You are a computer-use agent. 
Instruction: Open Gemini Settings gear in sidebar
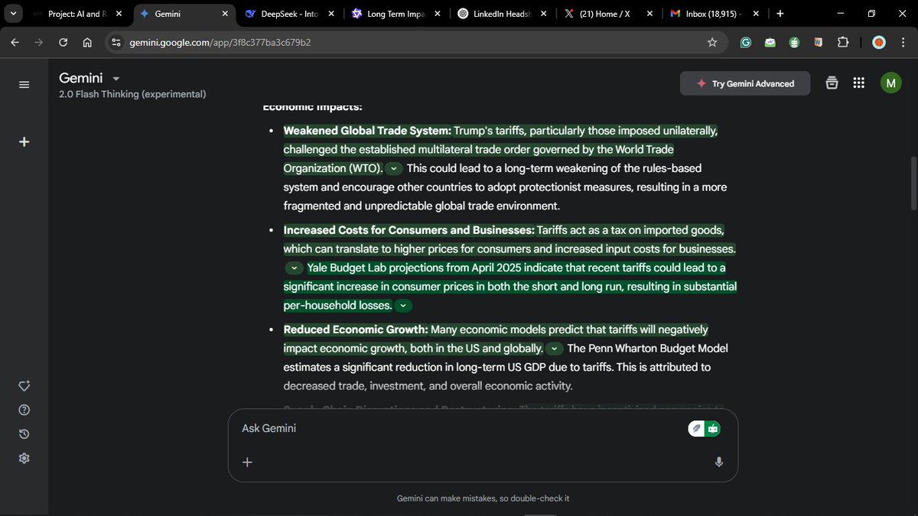tap(24, 458)
